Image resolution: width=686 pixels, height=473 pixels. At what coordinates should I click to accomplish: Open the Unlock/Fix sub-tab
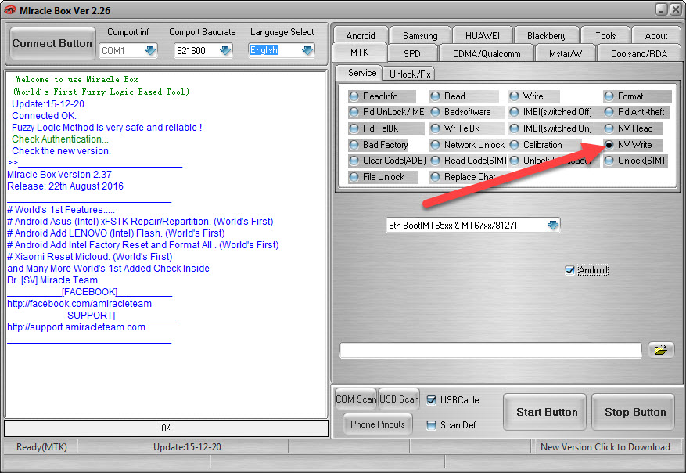[410, 74]
